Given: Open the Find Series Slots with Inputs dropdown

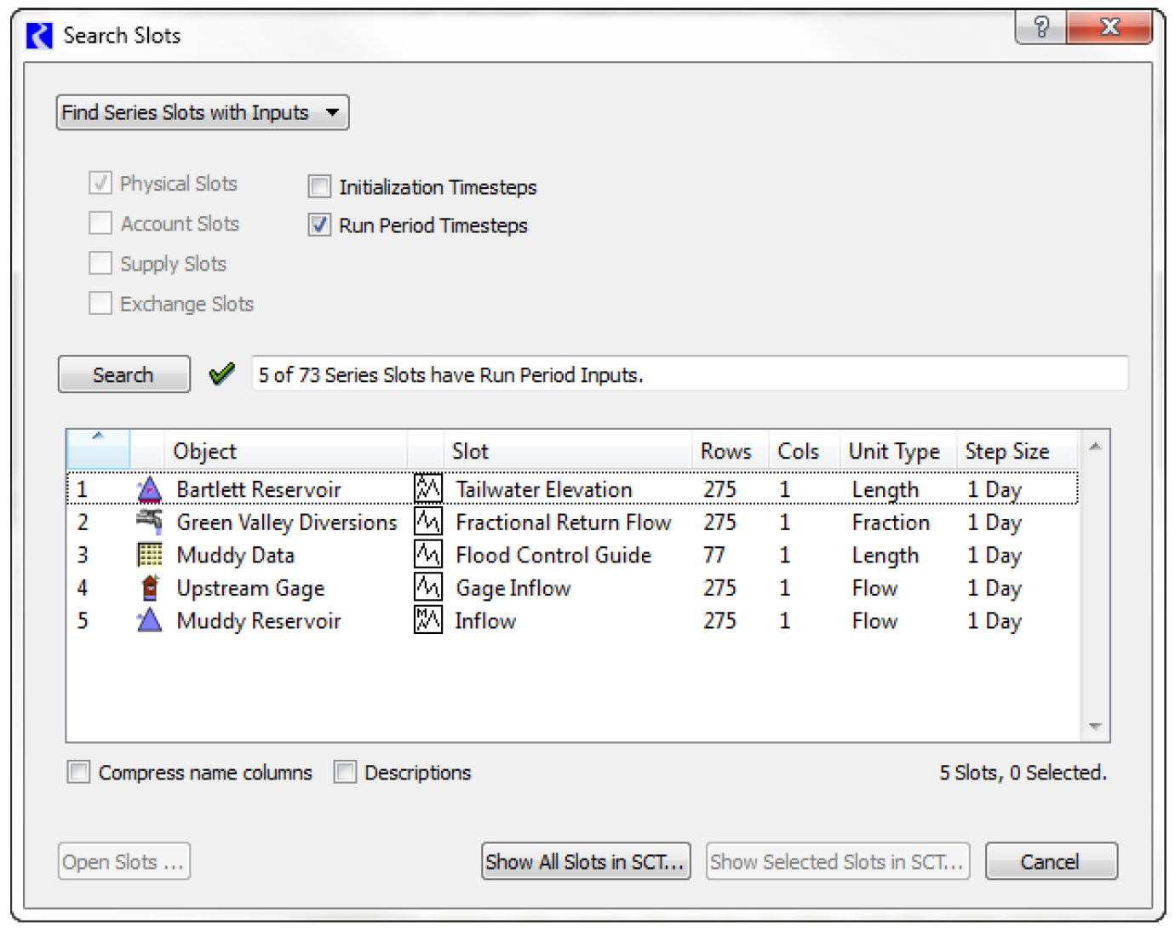Looking at the screenshot, I should point(203,112).
